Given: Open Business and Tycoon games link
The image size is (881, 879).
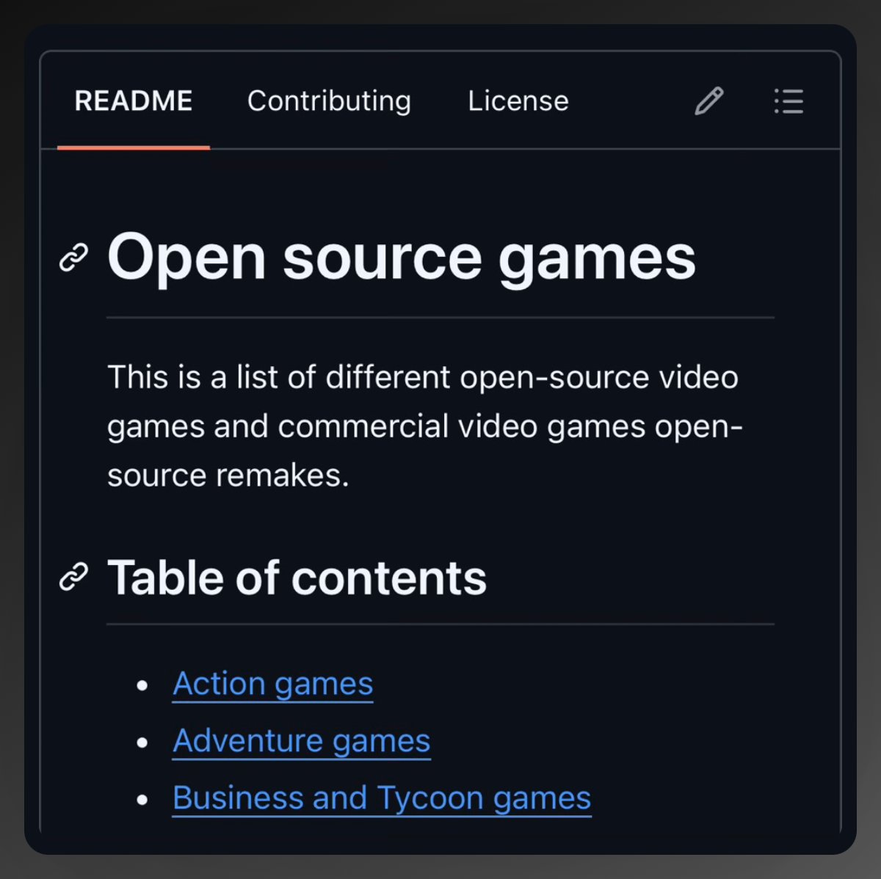Looking at the screenshot, I should click(x=382, y=798).
